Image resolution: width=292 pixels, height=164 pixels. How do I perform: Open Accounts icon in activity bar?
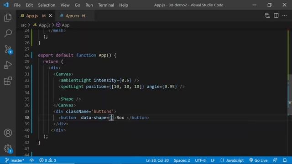click(x=8, y=133)
